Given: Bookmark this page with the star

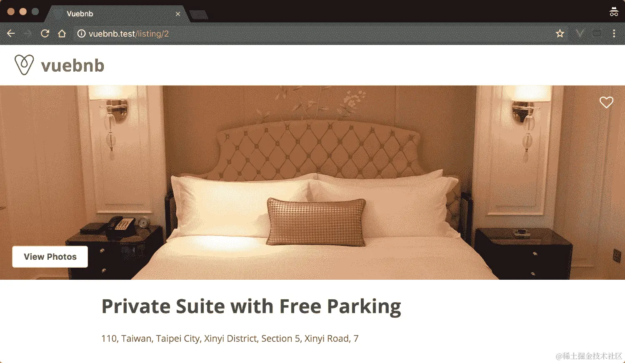Looking at the screenshot, I should [x=560, y=34].
